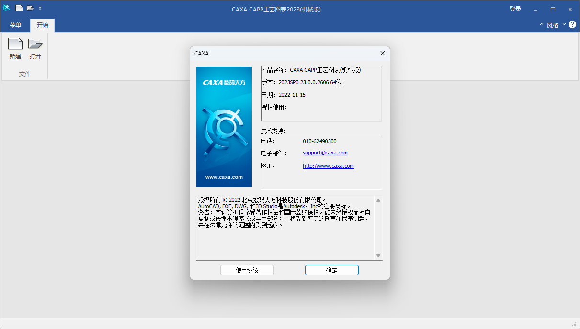Click the large 新建 (New) document icon
The width and height of the screenshot is (580, 329).
coord(15,44)
